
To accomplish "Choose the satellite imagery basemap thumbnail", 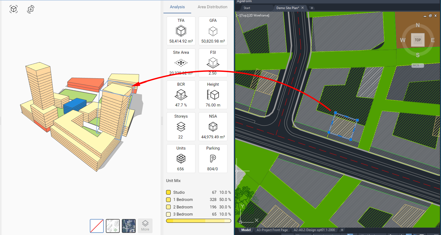I will coord(129,226).
